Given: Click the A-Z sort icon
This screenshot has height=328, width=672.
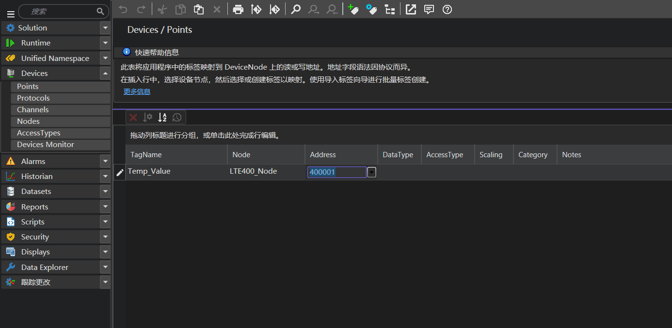Looking at the screenshot, I should point(162,117).
